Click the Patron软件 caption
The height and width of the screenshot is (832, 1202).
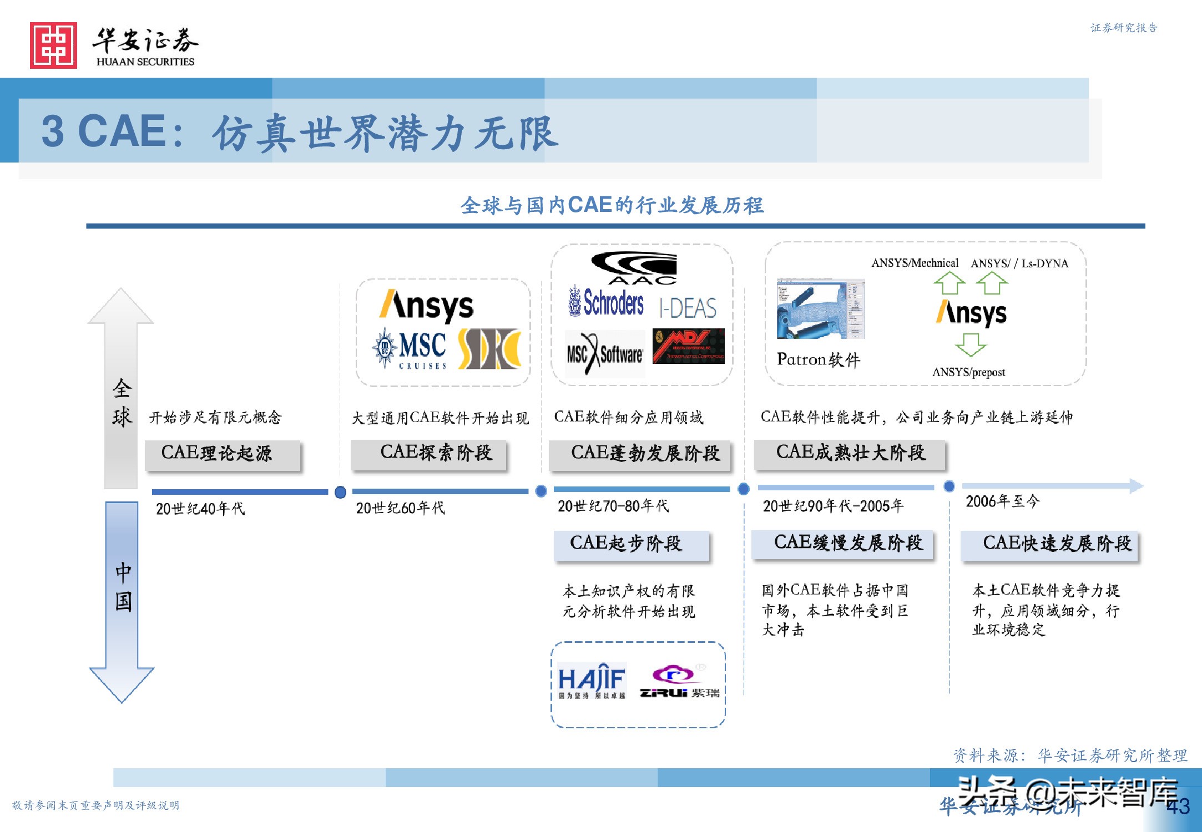tap(819, 359)
